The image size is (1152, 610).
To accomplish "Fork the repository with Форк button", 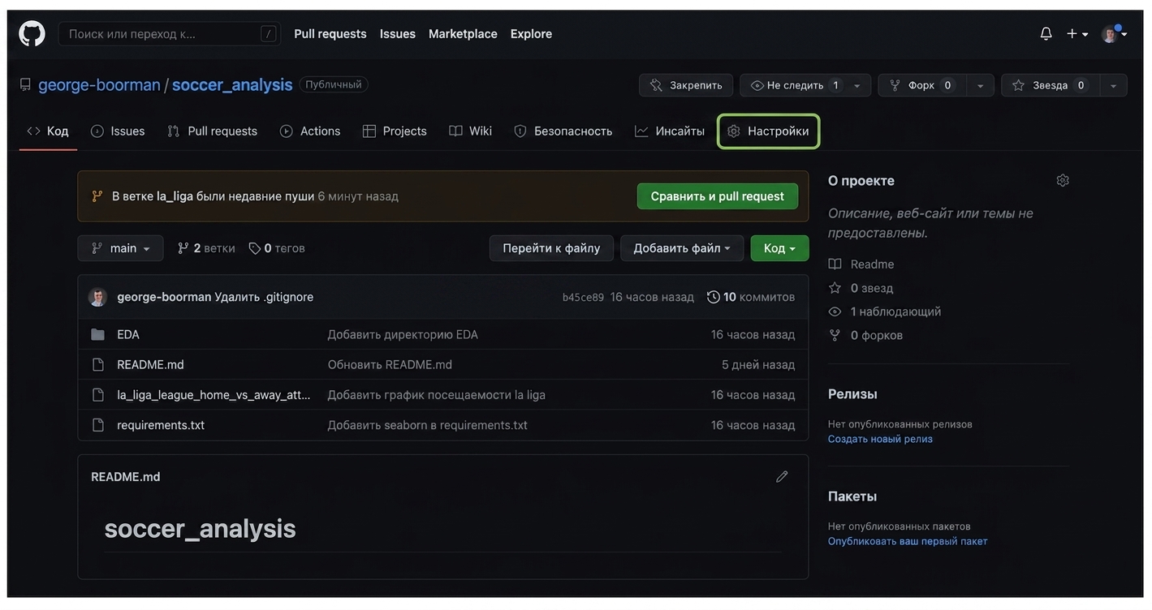I will (x=921, y=85).
